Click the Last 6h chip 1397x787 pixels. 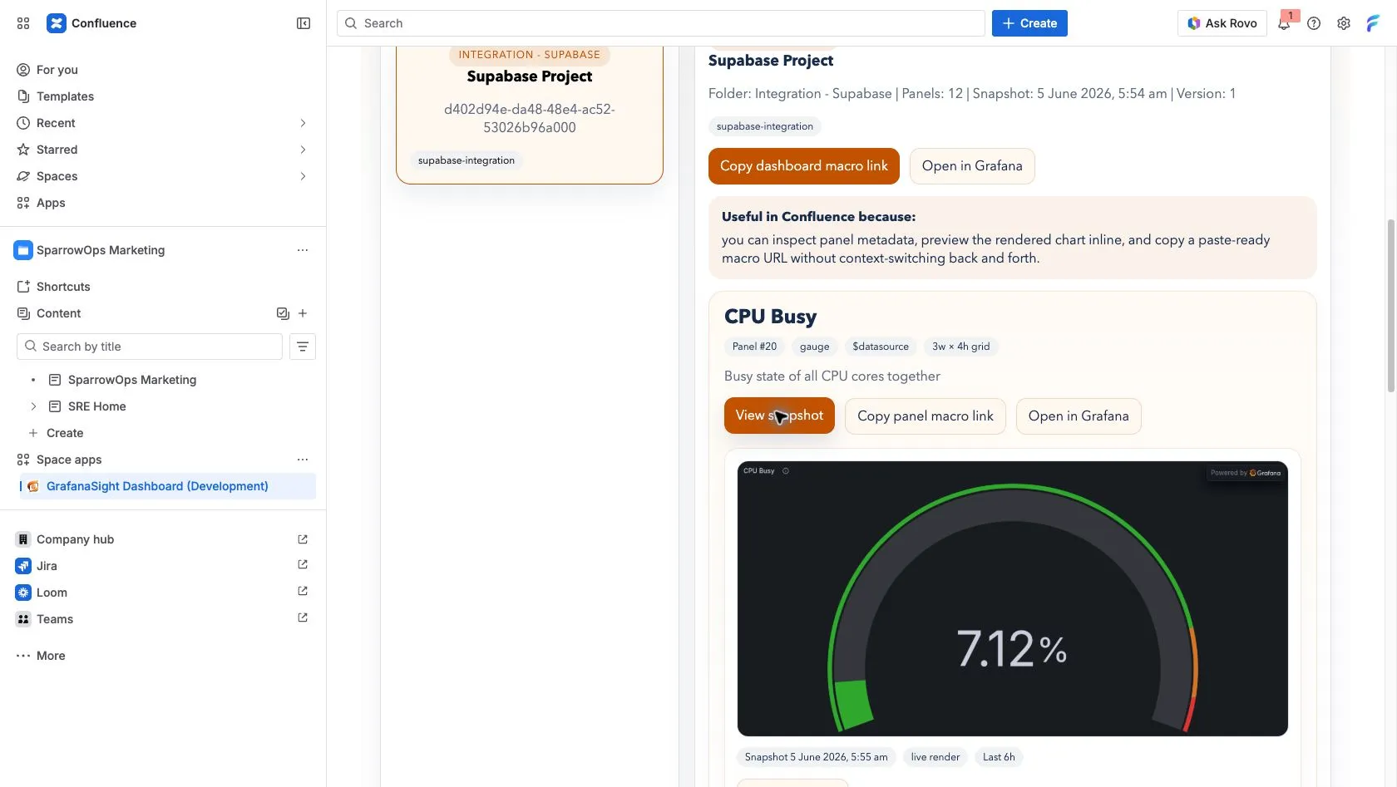click(x=999, y=757)
